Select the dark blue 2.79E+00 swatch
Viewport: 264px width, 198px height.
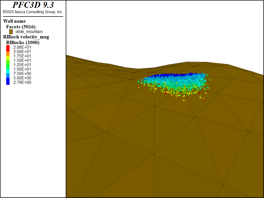[8, 82]
